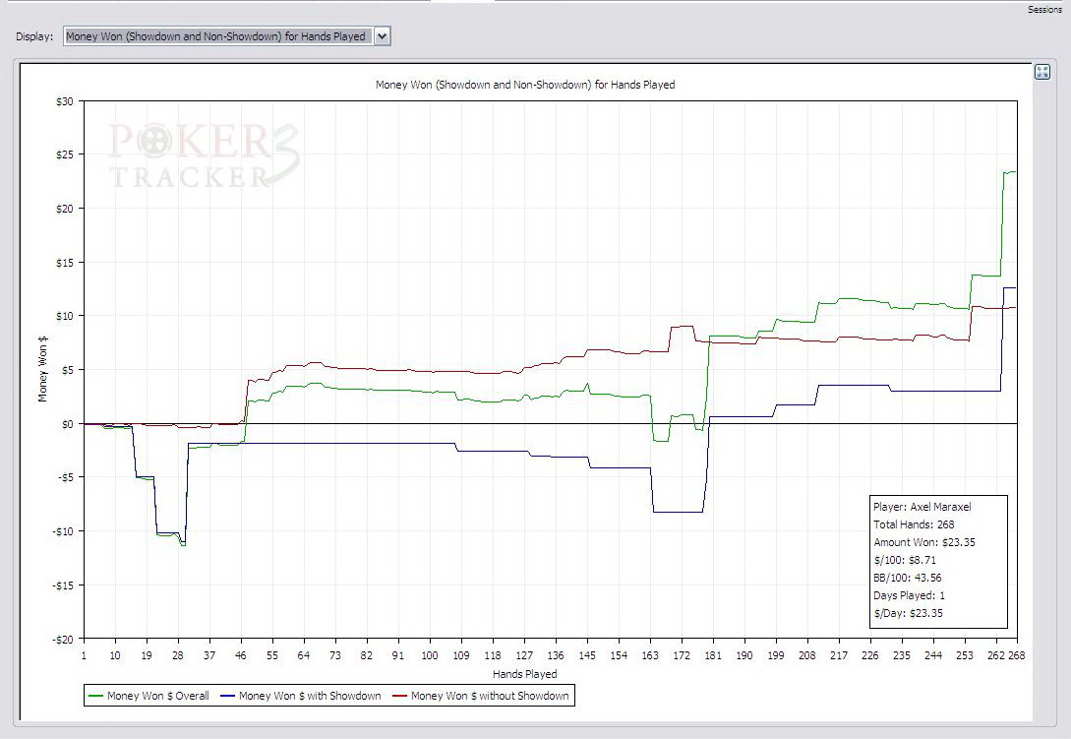This screenshot has width=1071, height=739.
Task: Select 'Money Won $ without Showdown' legend label
Action: pos(490,696)
